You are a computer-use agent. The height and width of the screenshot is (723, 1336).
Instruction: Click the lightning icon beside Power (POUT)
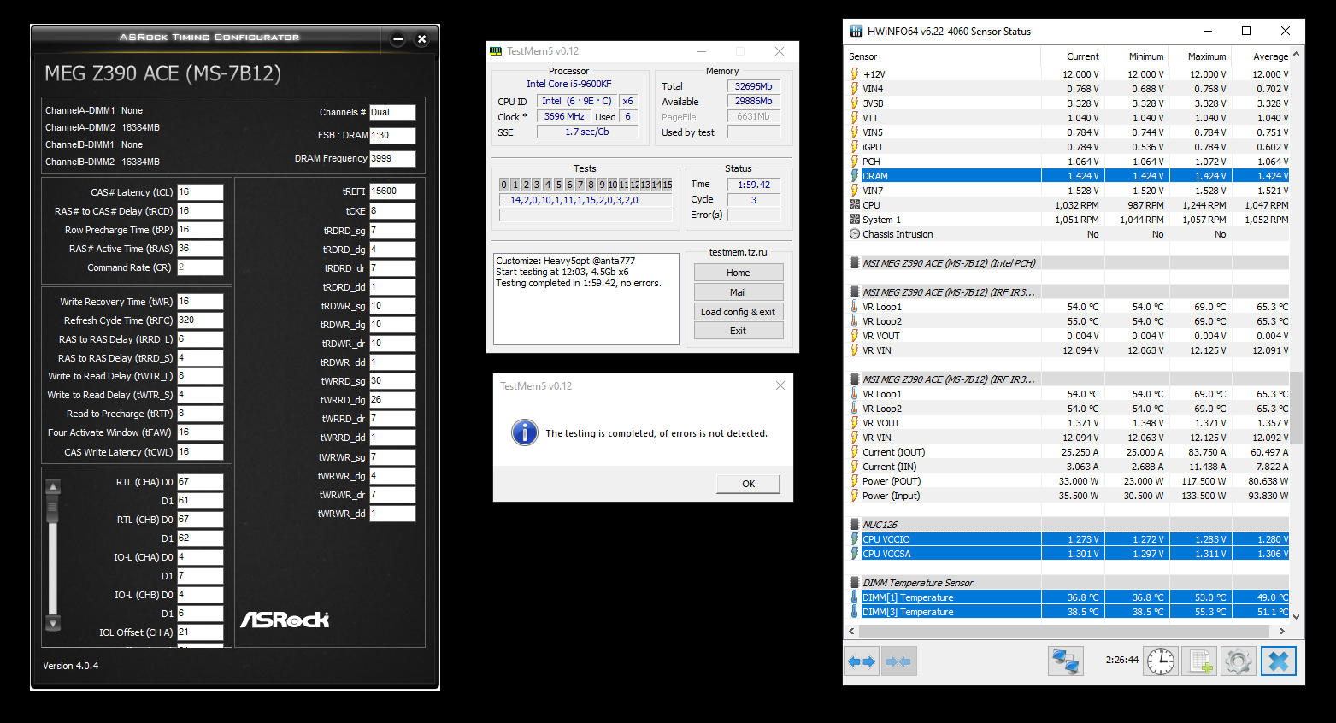(x=855, y=481)
